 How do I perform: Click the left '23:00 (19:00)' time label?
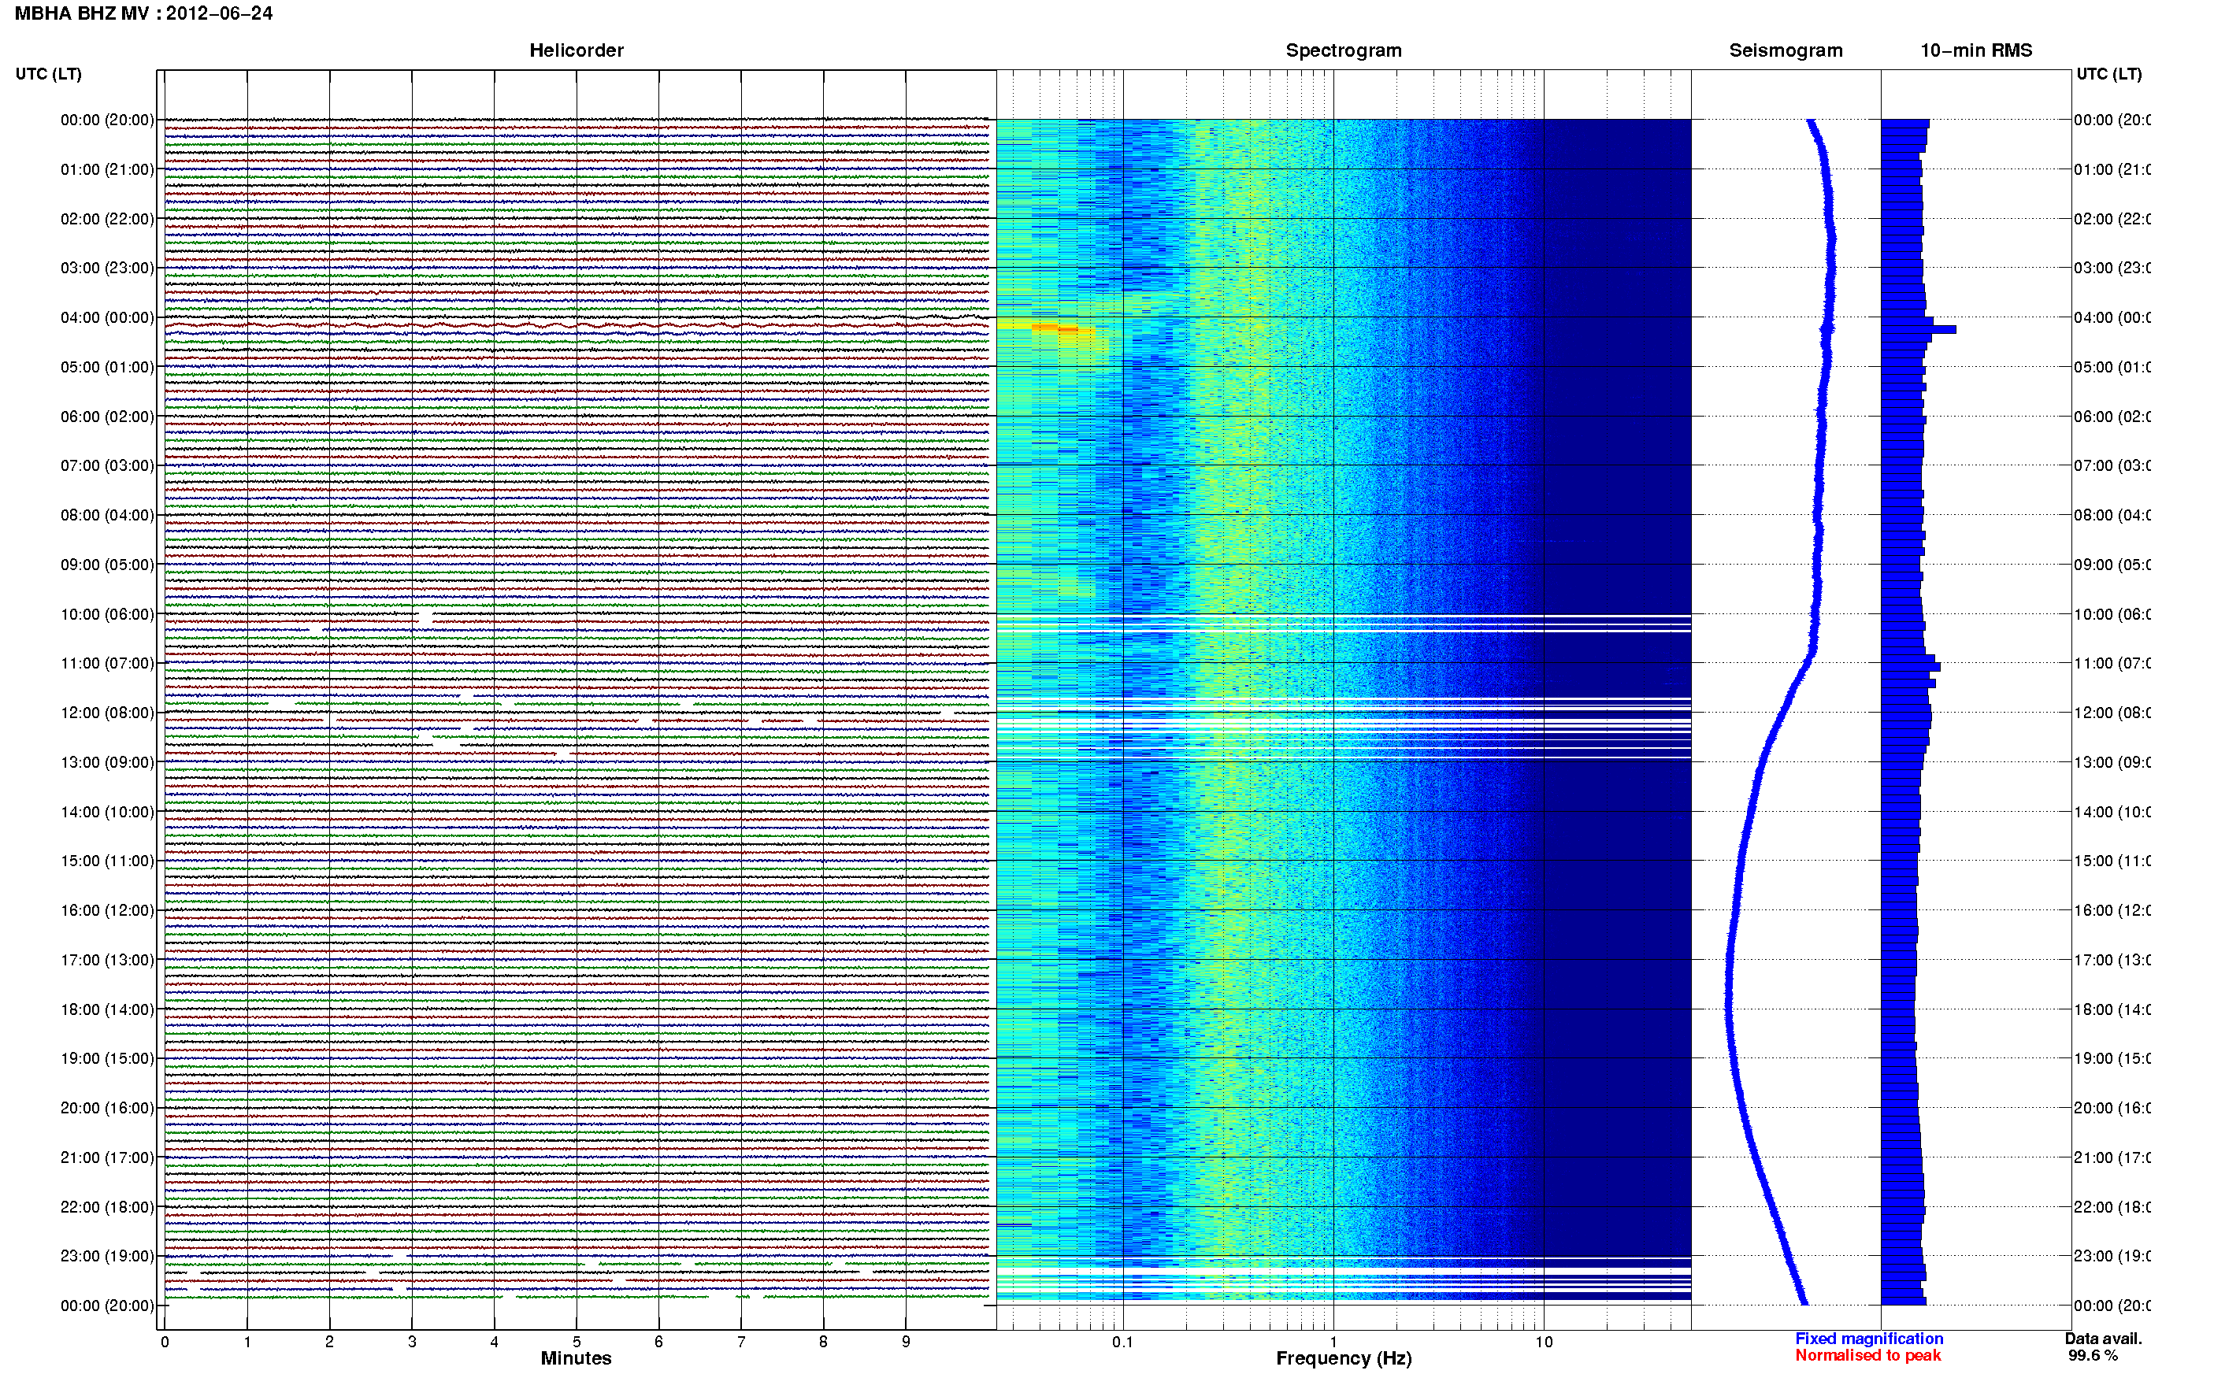point(107,1256)
